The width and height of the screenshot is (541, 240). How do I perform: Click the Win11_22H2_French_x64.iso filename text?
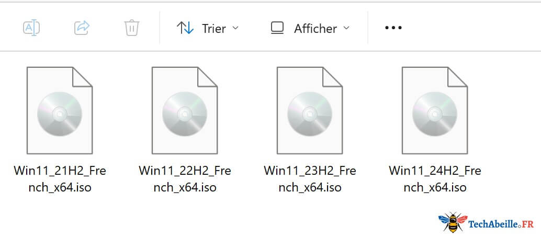click(x=185, y=179)
